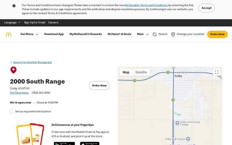Check Set as my preferred location
The height and width of the screenshot is (145, 232).
click(12, 111)
